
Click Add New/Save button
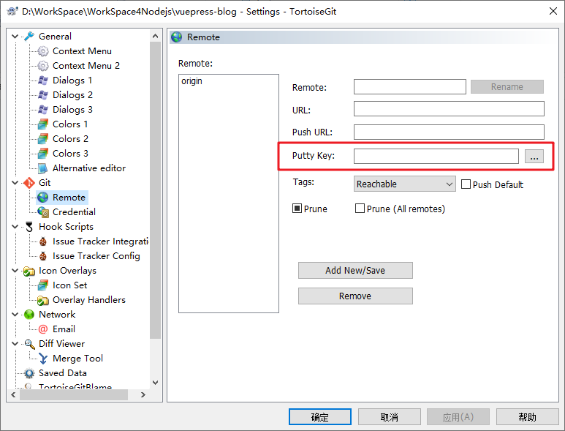[x=355, y=271]
